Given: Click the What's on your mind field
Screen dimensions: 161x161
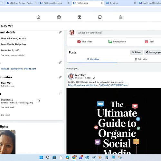Looking at the screenshot, I should click(x=118, y=33).
